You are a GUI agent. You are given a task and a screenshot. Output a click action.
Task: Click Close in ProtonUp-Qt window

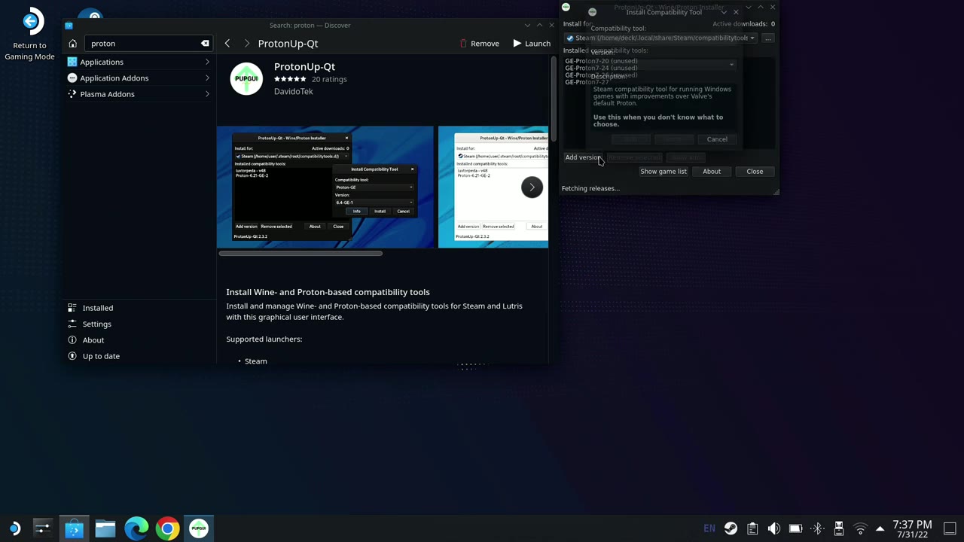tap(755, 172)
